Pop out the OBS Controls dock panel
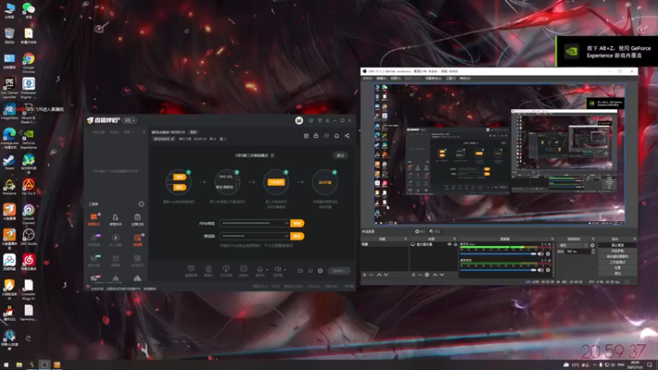Image resolution: width=658 pixels, height=370 pixels. (634, 239)
